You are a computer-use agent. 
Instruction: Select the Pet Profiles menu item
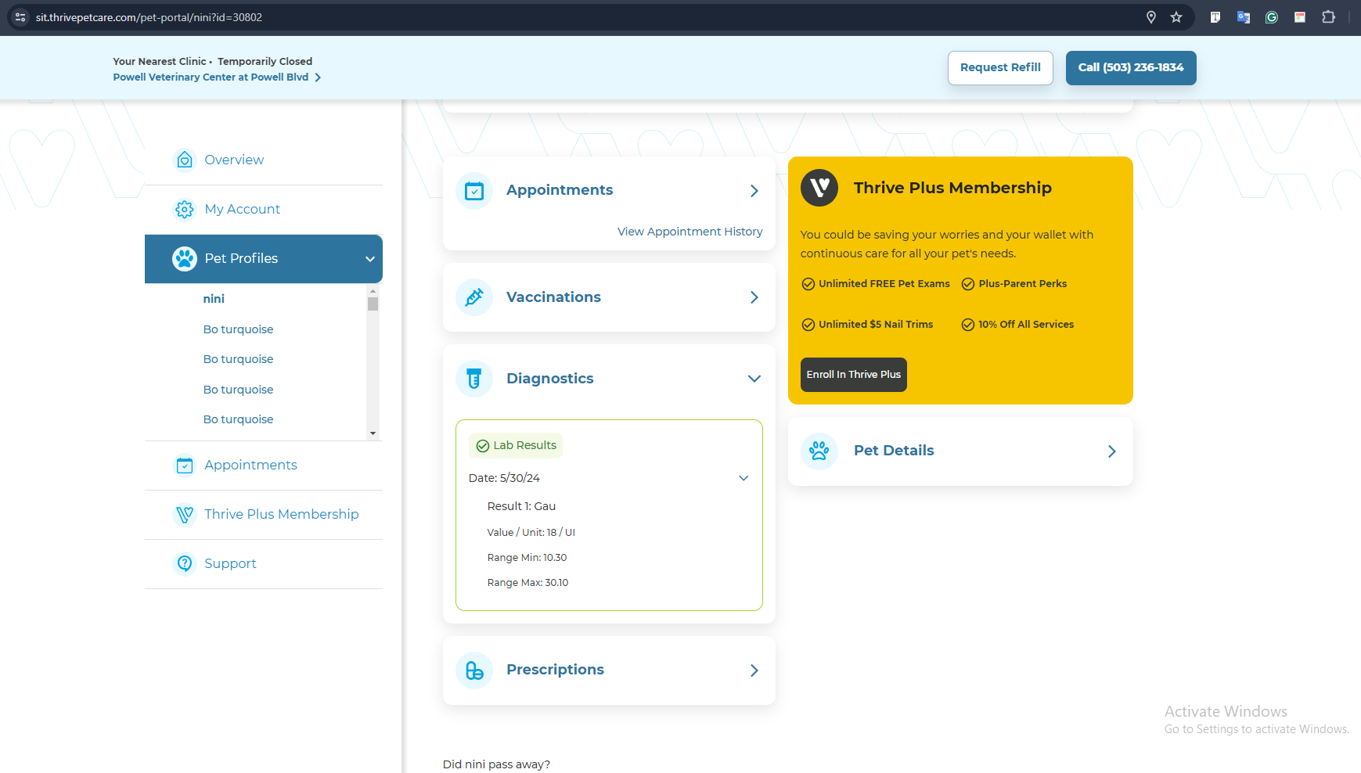click(264, 259)
